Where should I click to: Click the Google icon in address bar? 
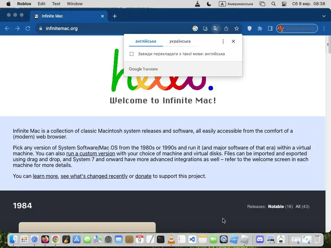pyautogui.click(x=195, y=28)
